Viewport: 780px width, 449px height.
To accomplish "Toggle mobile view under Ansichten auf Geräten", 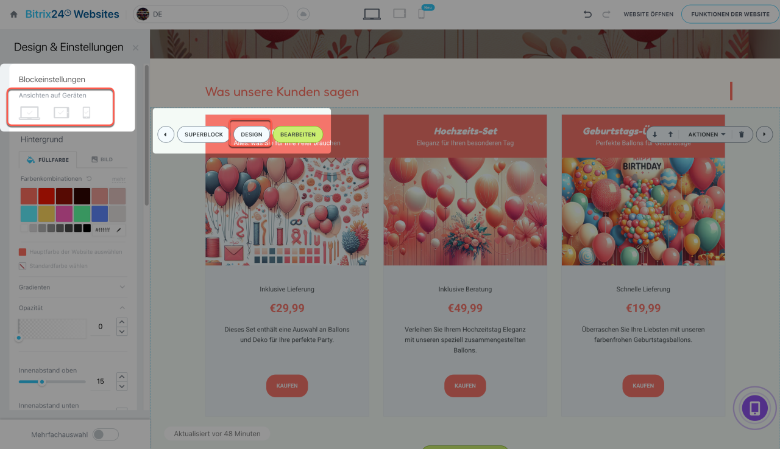I will (87, 113).
